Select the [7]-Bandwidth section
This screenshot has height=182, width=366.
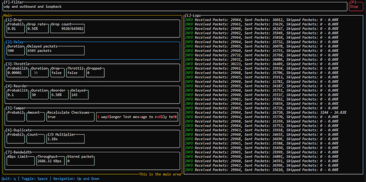(92, 161)
